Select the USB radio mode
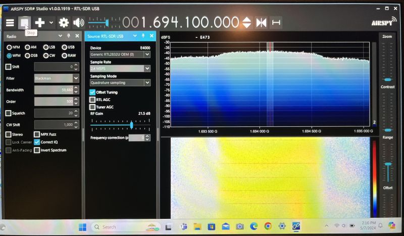This screenshot has height=236, width=404. [65, 47]
